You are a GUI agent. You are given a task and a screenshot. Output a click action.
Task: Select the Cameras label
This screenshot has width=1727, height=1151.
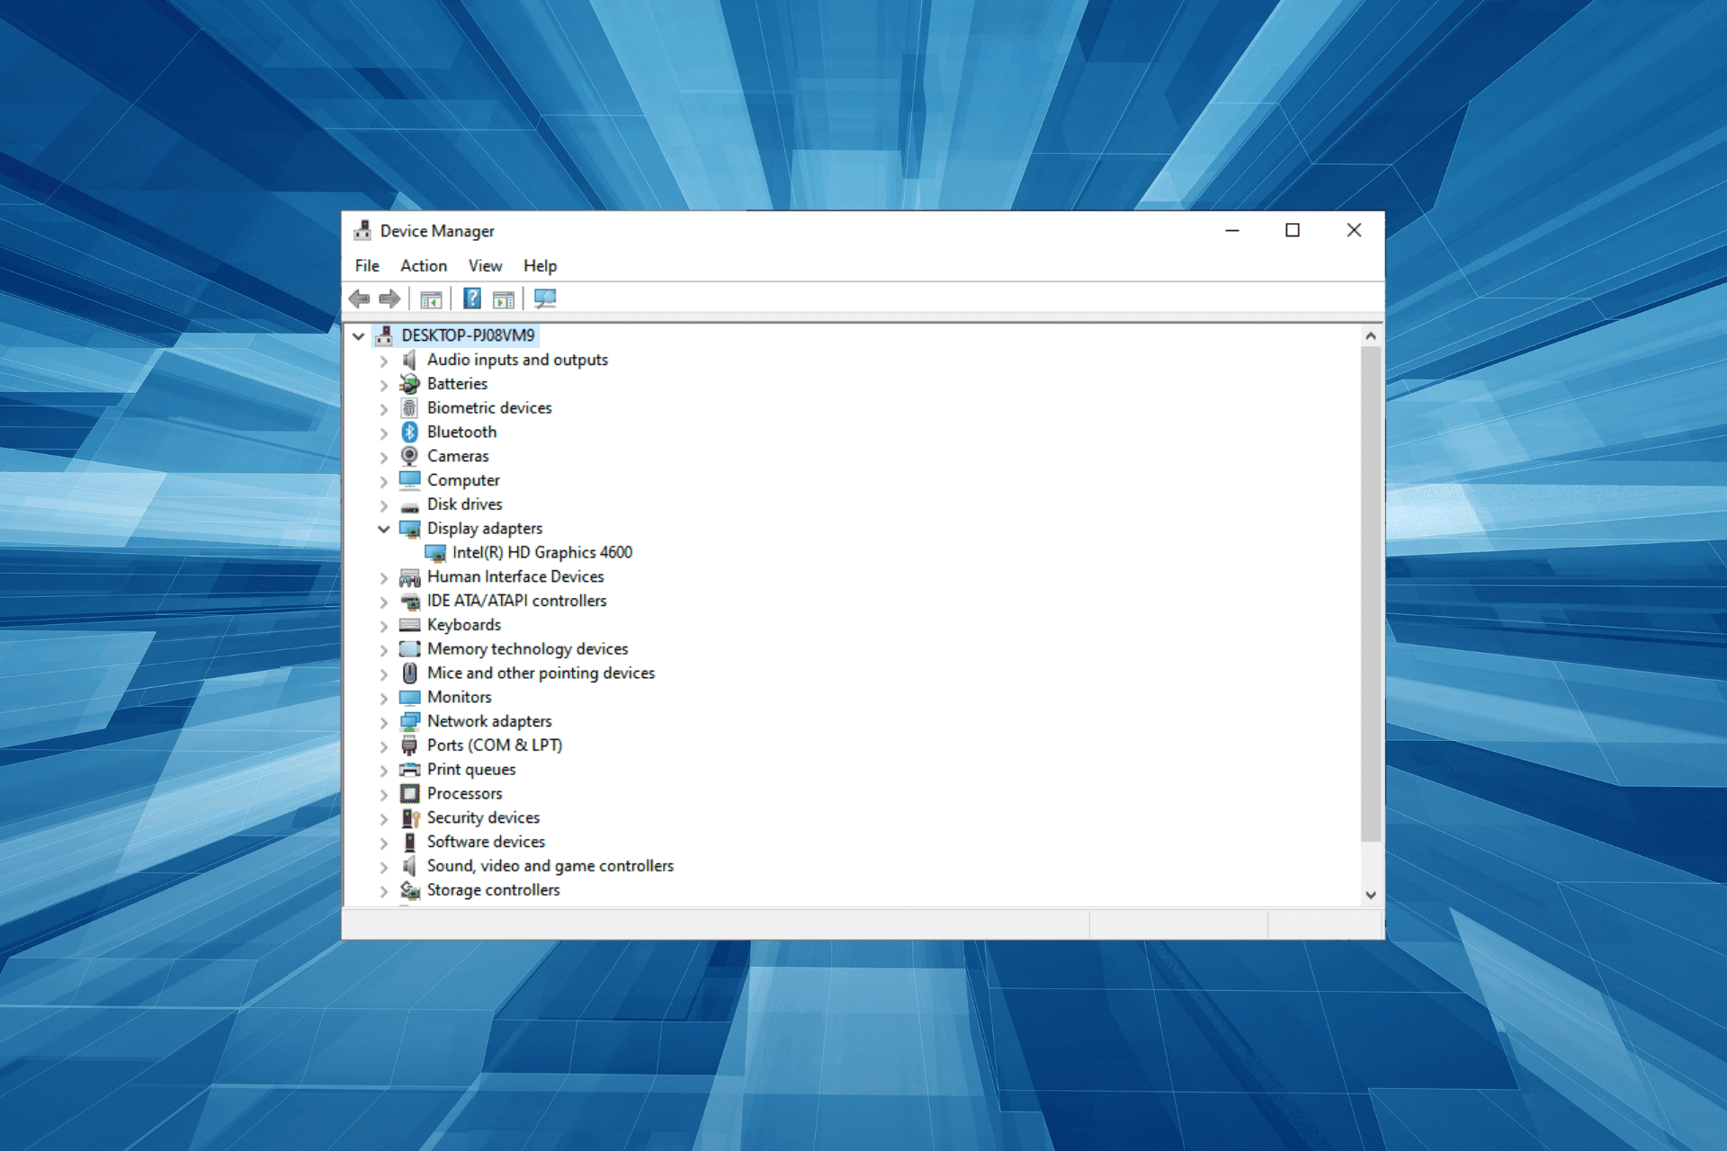click(x=458, y=456)
